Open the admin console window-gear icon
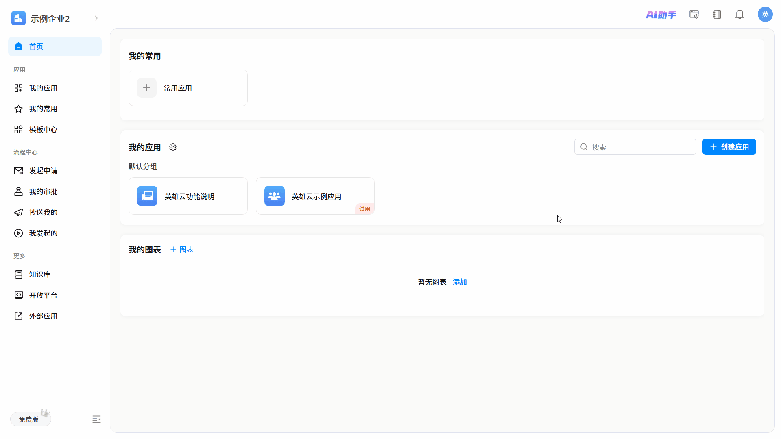 pos(694,15)
